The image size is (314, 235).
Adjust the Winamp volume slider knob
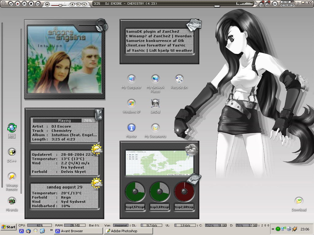click(60, 5)
